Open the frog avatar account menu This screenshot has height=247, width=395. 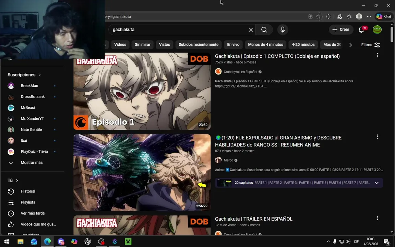point(377,30)
